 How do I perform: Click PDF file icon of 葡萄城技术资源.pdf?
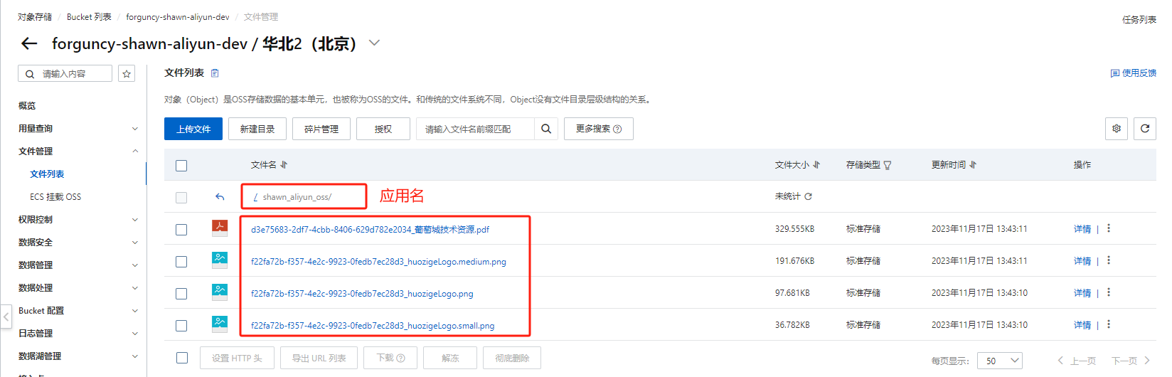[220, 228]
